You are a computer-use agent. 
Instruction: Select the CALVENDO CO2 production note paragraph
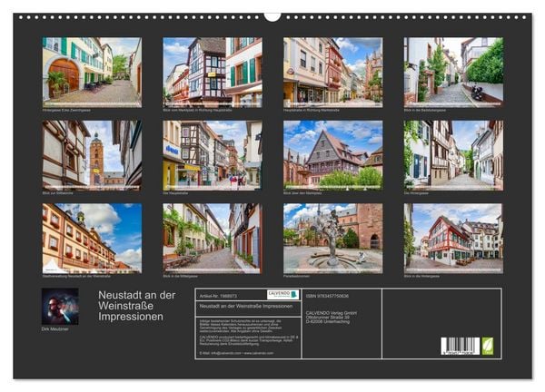247,340
